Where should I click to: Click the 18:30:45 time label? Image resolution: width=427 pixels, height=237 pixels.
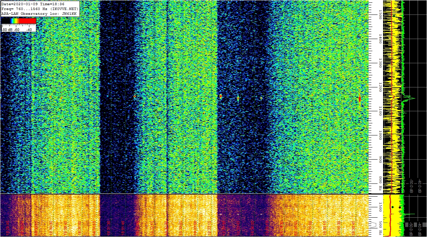pyautogui.click(x=66, y=228)
